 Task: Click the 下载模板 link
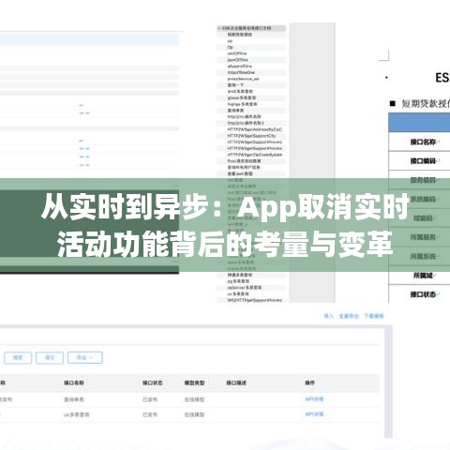pyautogui.click(x=374, y=316)
